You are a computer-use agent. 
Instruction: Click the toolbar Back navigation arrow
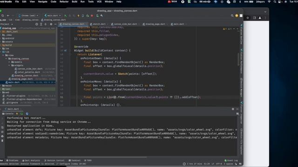click(8, 16)
